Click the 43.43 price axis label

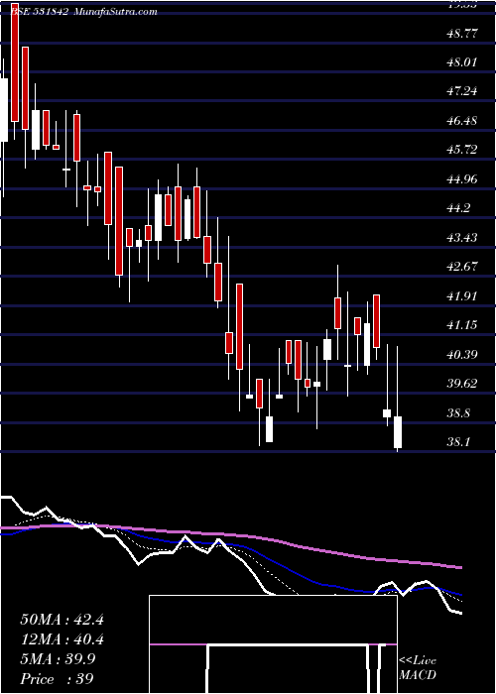coord(460,238)
